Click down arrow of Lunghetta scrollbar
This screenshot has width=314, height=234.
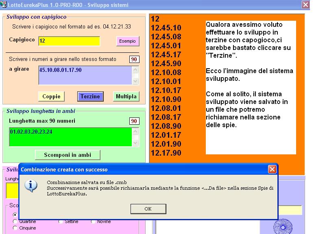click(135, 143)
